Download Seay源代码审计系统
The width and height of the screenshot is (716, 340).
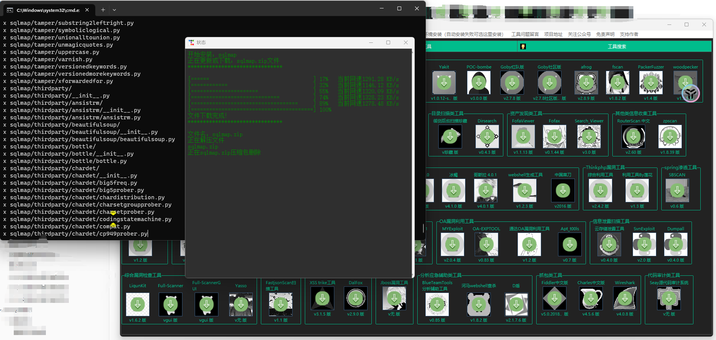pyautogui.click(x=669, y=298)
